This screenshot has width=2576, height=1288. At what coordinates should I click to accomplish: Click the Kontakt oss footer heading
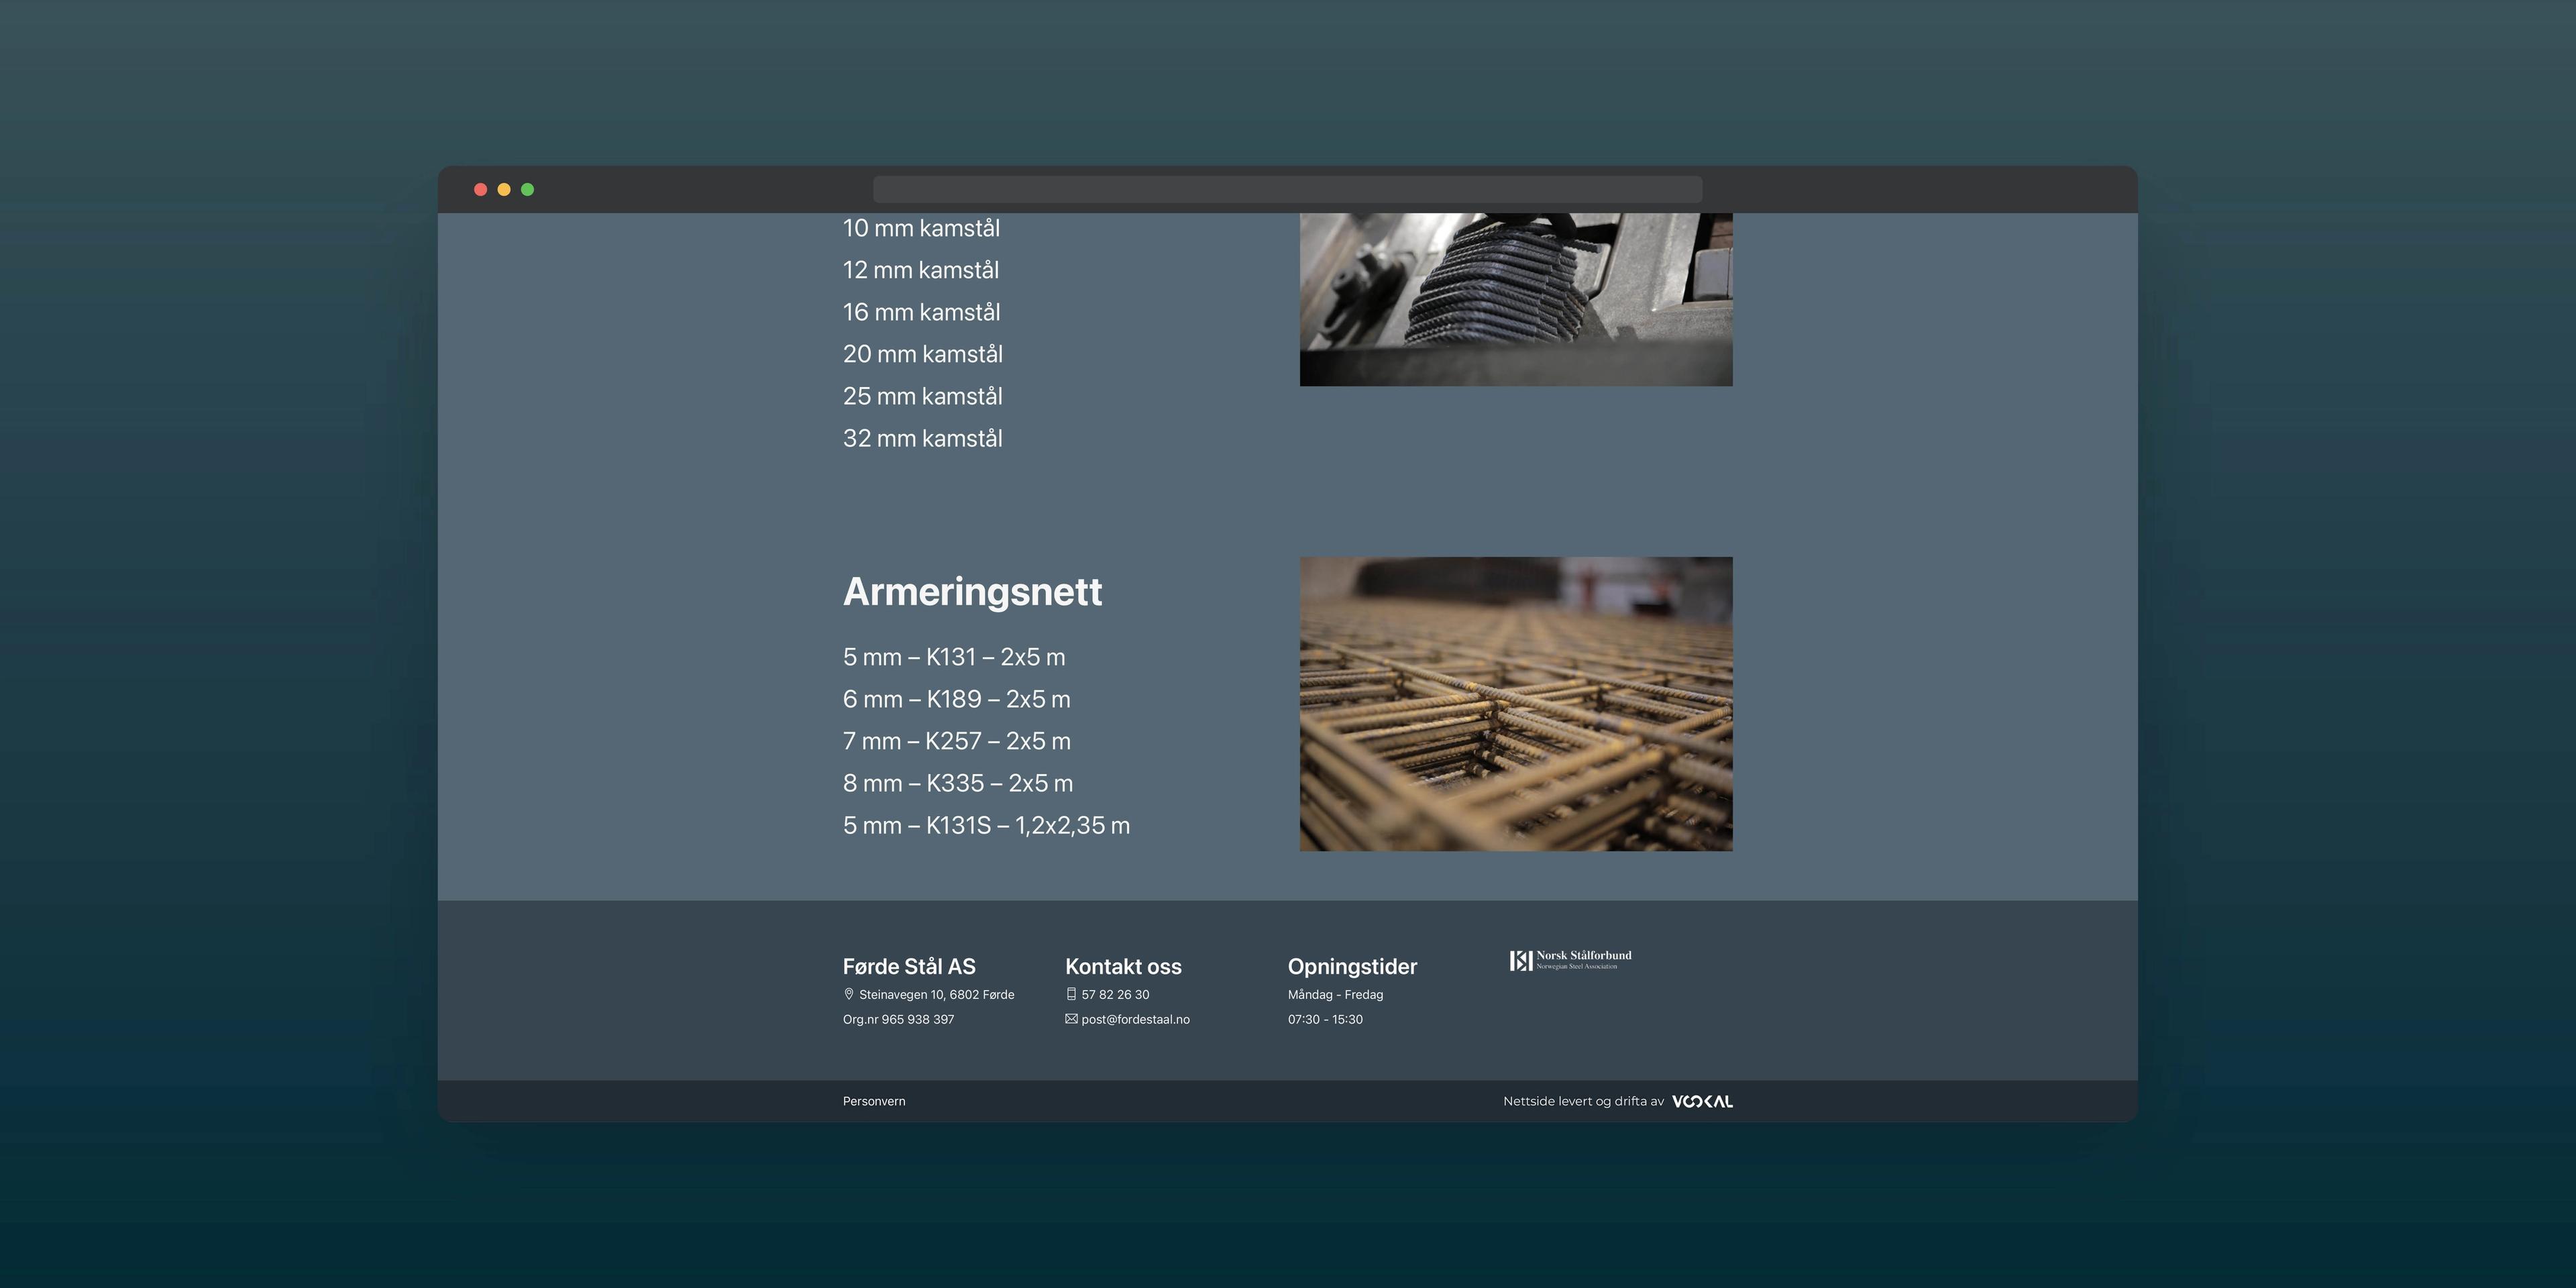click(1123, 966)
